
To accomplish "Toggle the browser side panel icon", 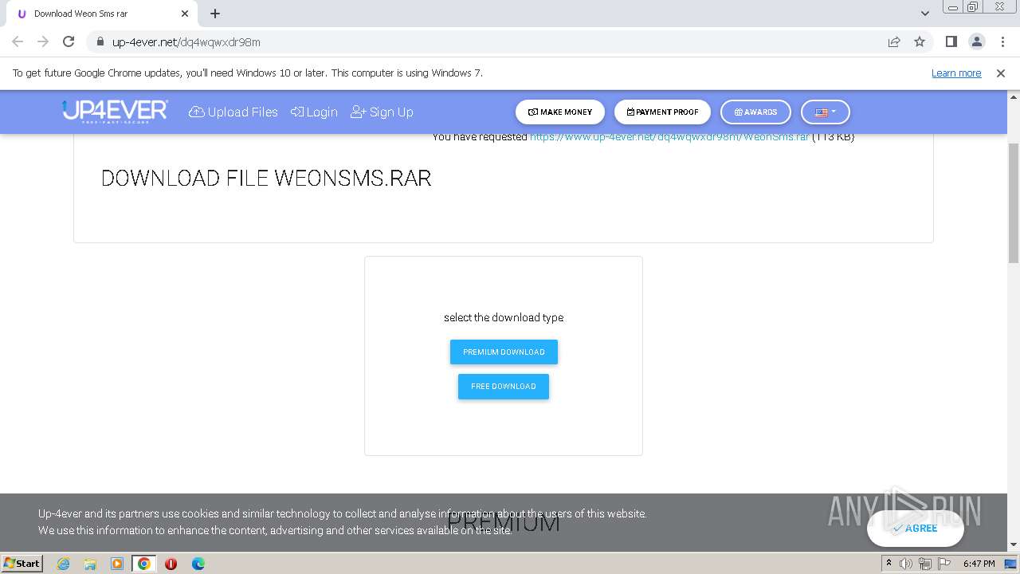I will 951,41.
